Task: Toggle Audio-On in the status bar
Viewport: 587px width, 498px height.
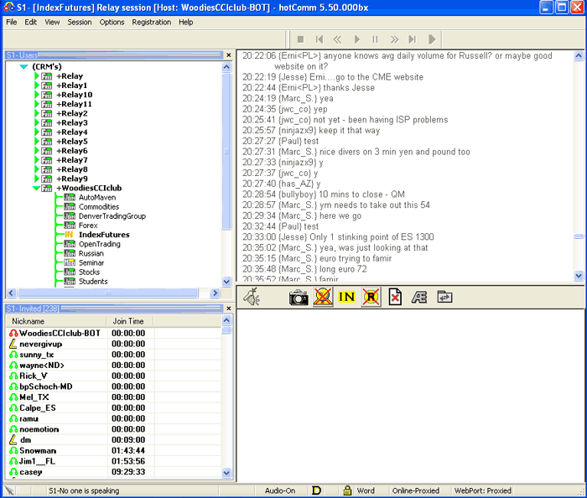Action: pyautogui.click(x=279, y=490)
